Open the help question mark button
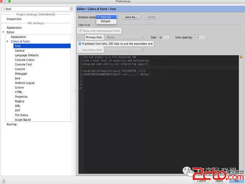245x184 pixels. pyautogui.click(x=3, y=181)
